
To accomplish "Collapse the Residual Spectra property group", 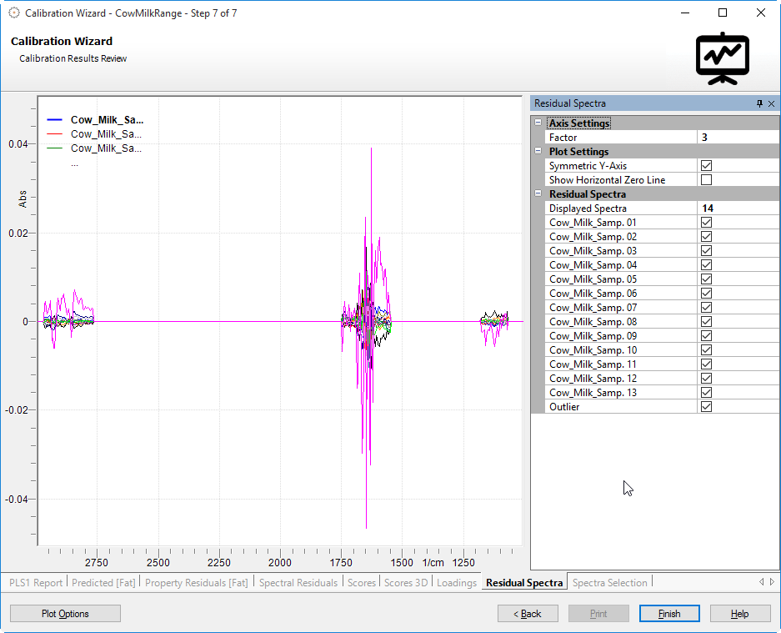I will pyautogui.click(x=538, y=194).
